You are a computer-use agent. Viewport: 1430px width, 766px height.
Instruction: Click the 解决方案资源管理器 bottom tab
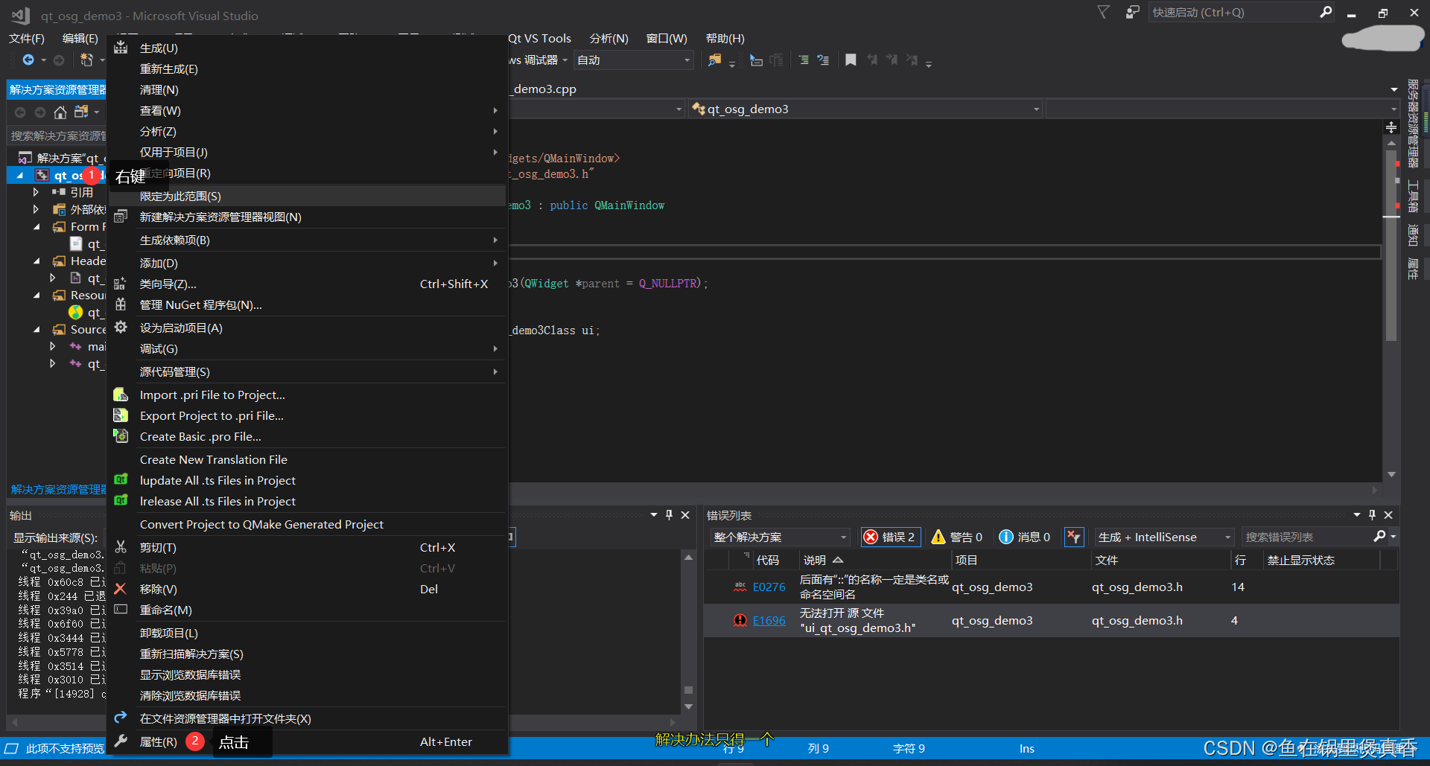[x=58, y=490]
